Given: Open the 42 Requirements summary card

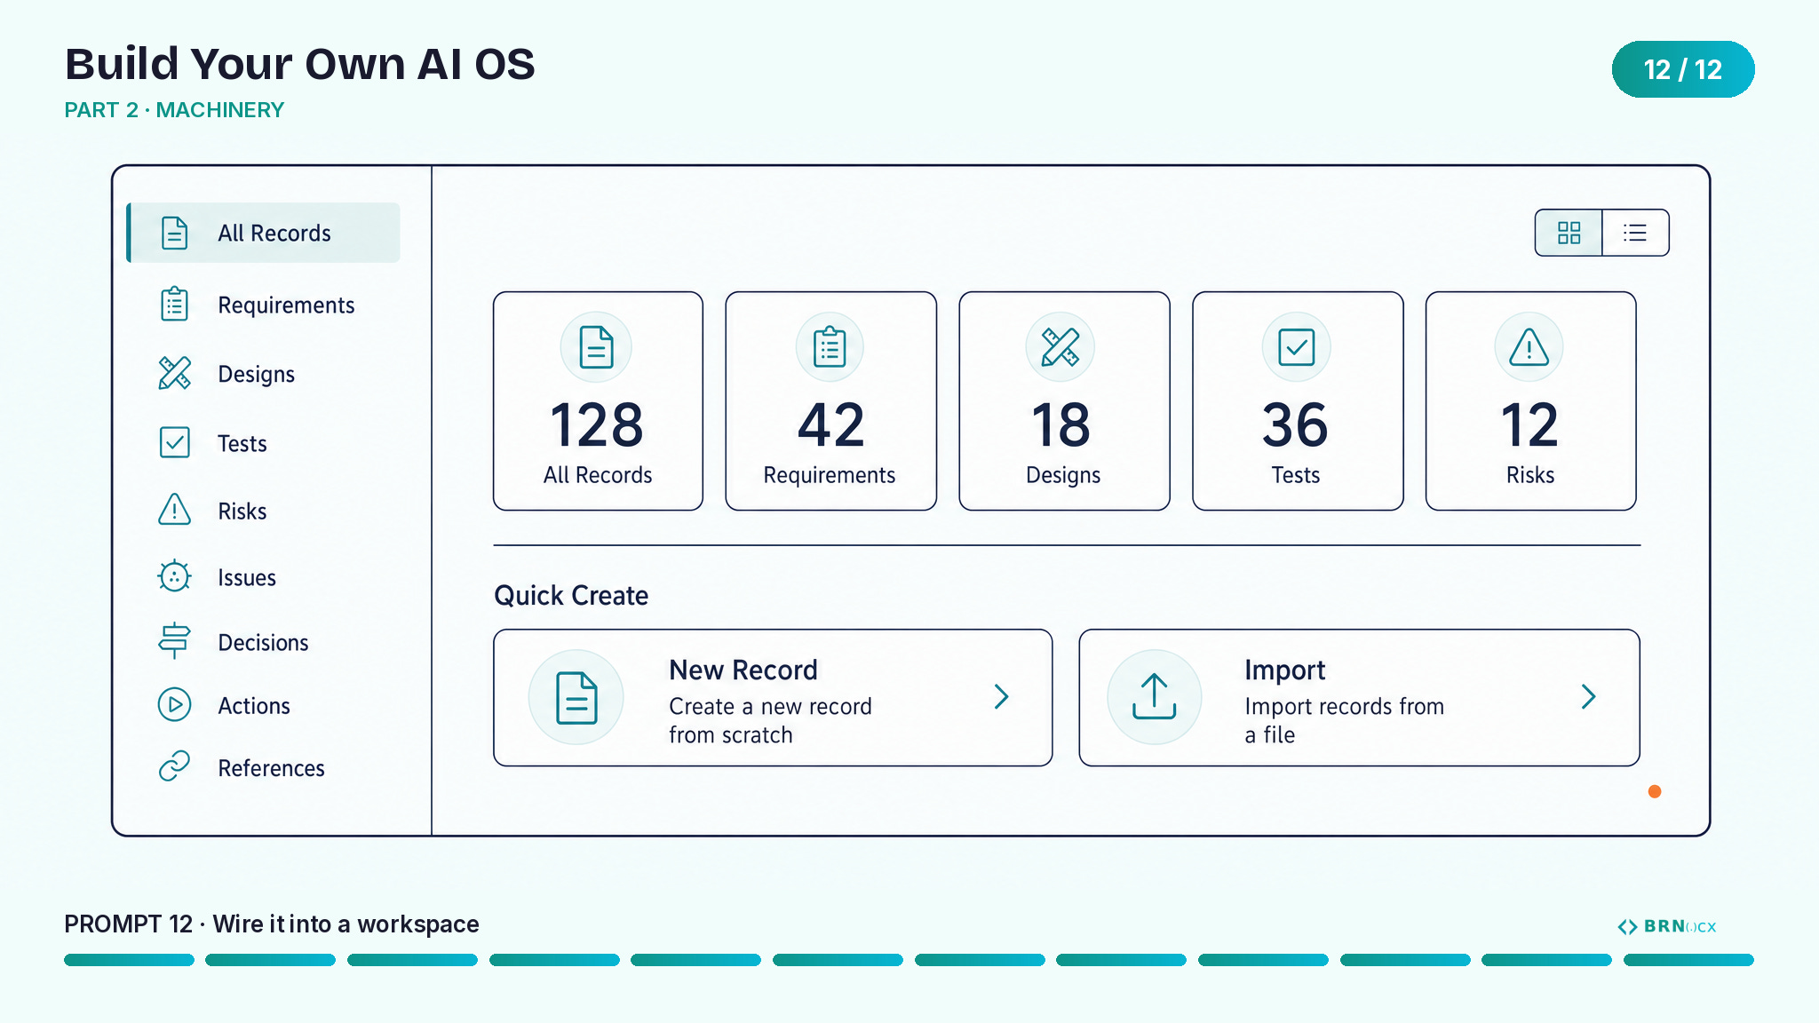Looking at the screenshot, I should [x=830, y=401].
